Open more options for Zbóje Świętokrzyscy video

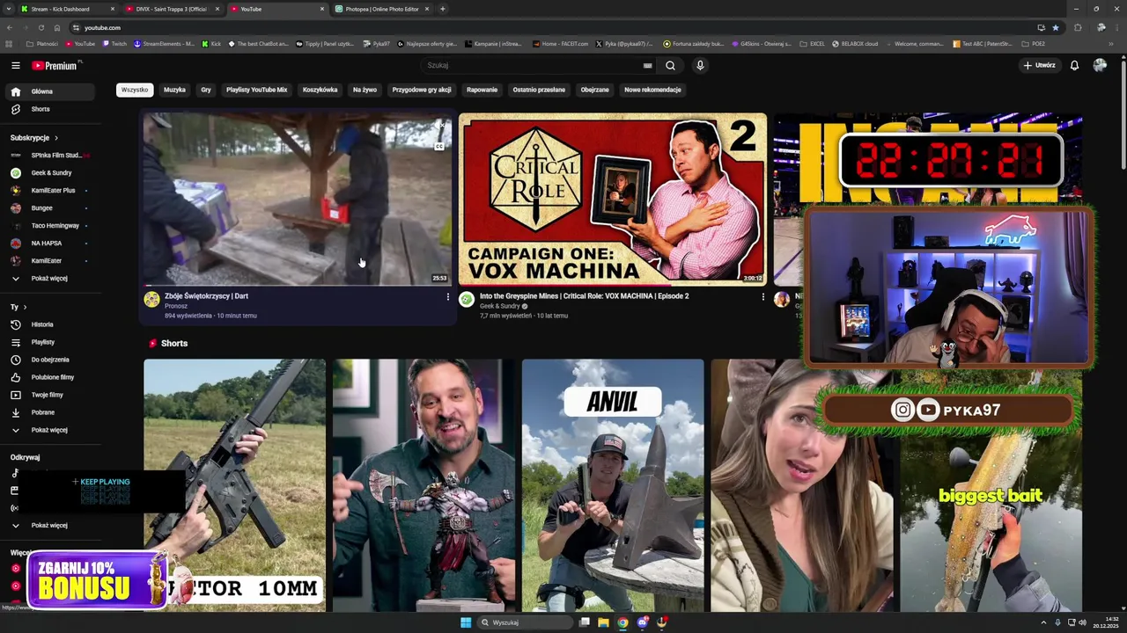pyautogui.click(x=447, y=297)
